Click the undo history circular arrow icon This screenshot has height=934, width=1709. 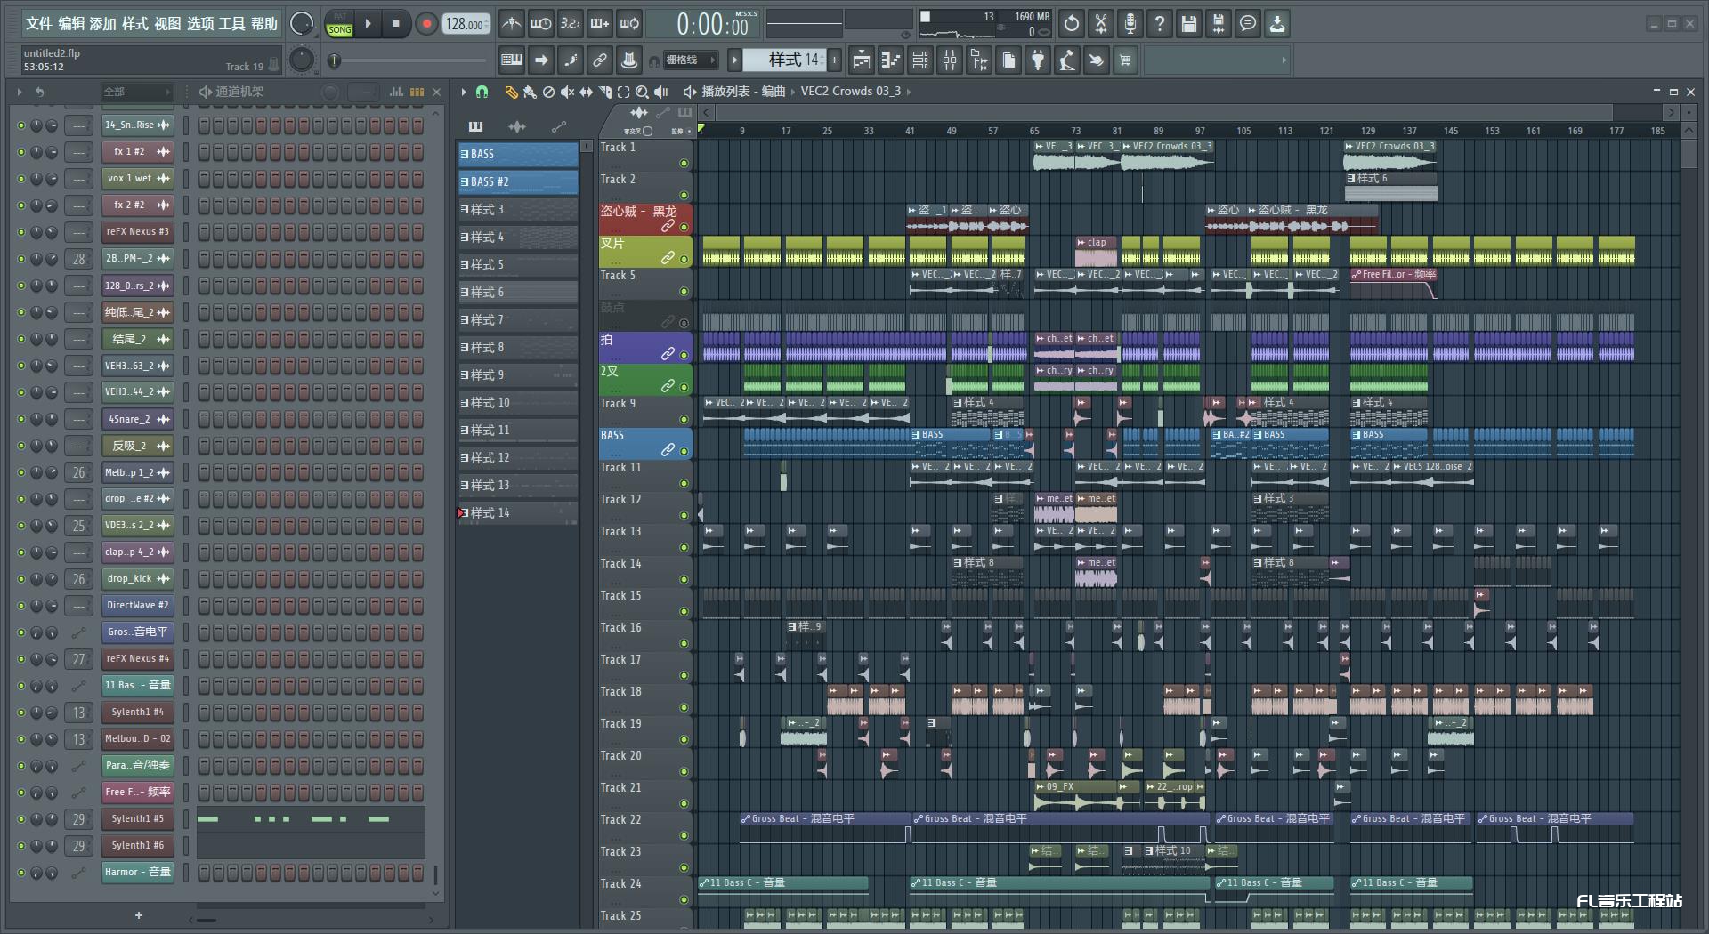(x=1072, y=24)
